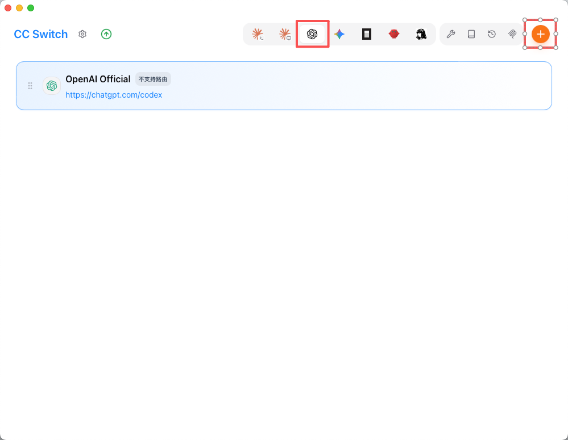Select the OpenAI Codex app tab

(x=312, y=34)
